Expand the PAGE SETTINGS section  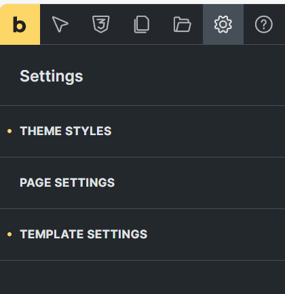tap(142, 183)
